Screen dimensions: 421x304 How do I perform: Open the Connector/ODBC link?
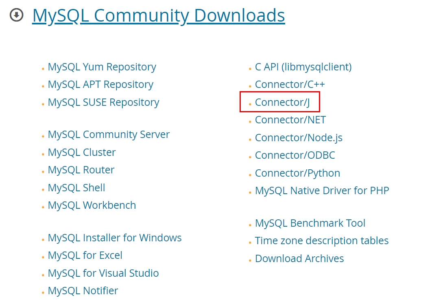tap(295, 155)
